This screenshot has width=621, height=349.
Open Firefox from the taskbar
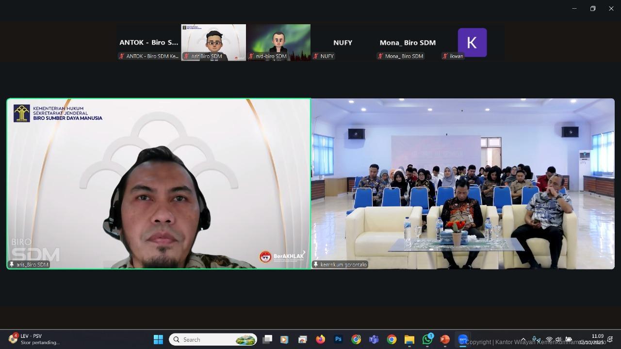click(x=320, y=340)
